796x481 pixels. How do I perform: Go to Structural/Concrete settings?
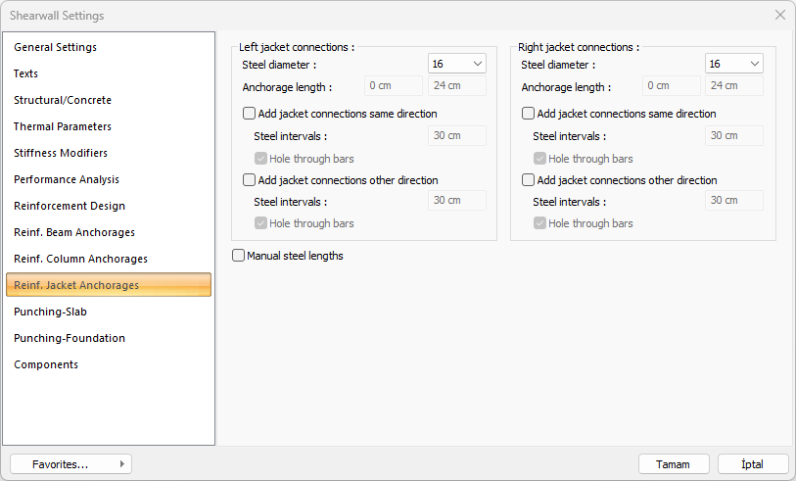63,100
